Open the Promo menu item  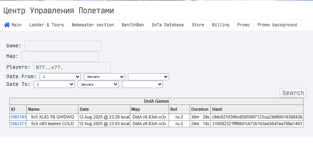click(243, 25)
